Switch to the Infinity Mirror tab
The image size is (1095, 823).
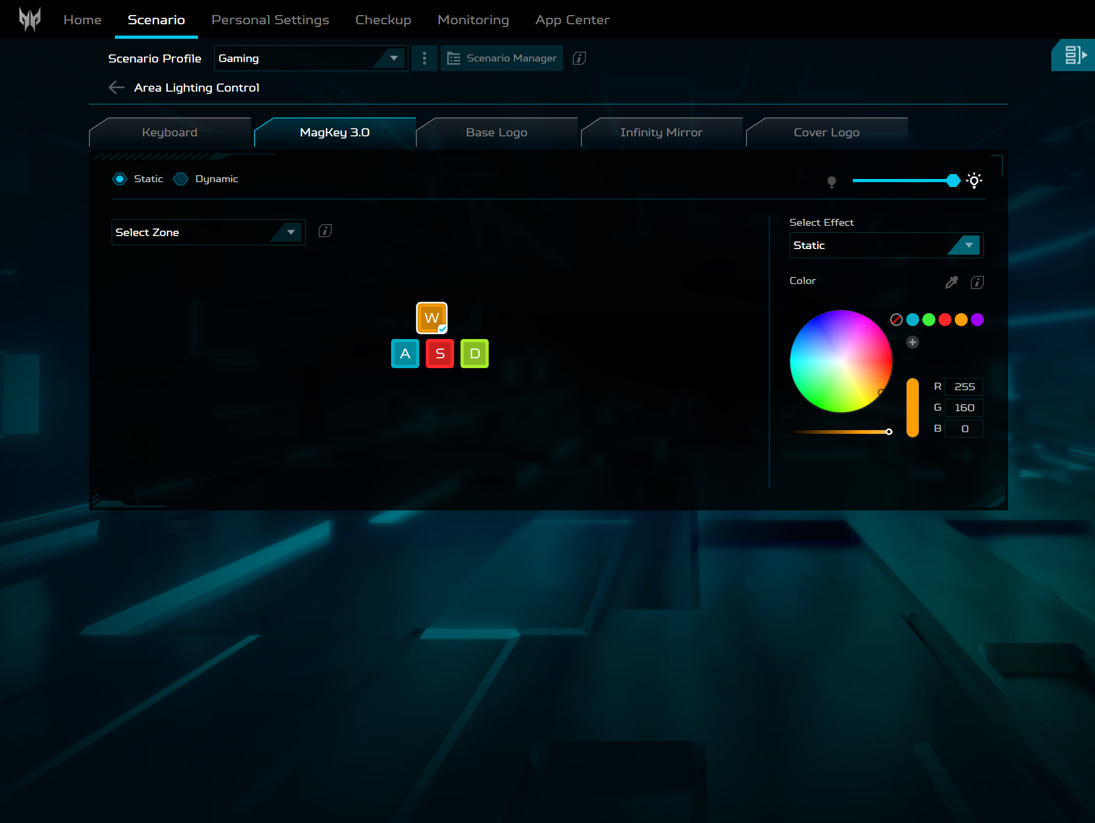tap(661, 133)
